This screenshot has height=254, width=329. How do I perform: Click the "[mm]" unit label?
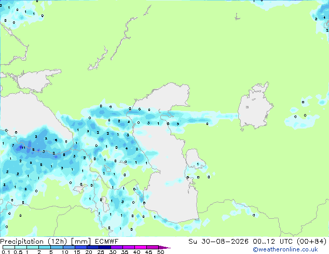81,242
